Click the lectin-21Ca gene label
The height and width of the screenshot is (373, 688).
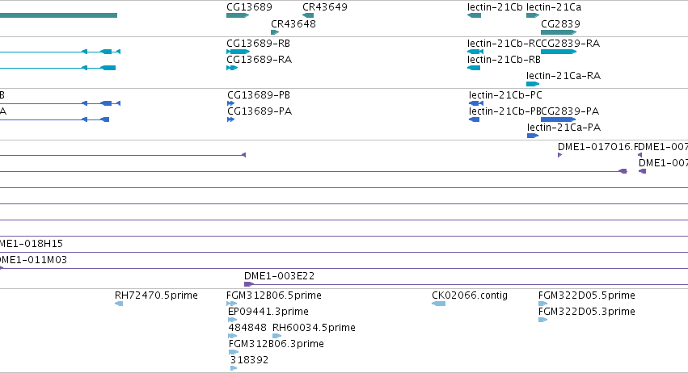pyautogui.click(x=554, y=7)
